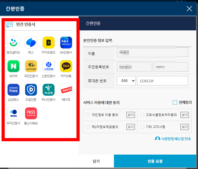The height and width of the screenshot is (169, 198).
Task: Select the KB 국민인증서 icon
Action: (31, 66)
